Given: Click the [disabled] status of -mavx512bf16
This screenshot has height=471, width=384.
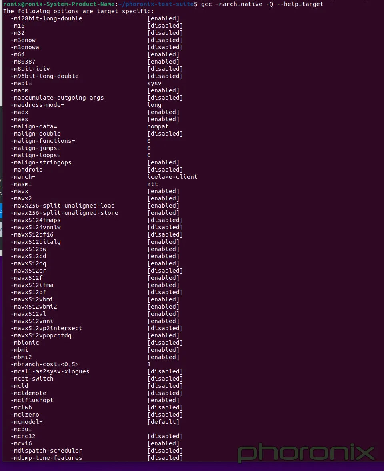Looking at the screenshot, I should pos(165,234).
